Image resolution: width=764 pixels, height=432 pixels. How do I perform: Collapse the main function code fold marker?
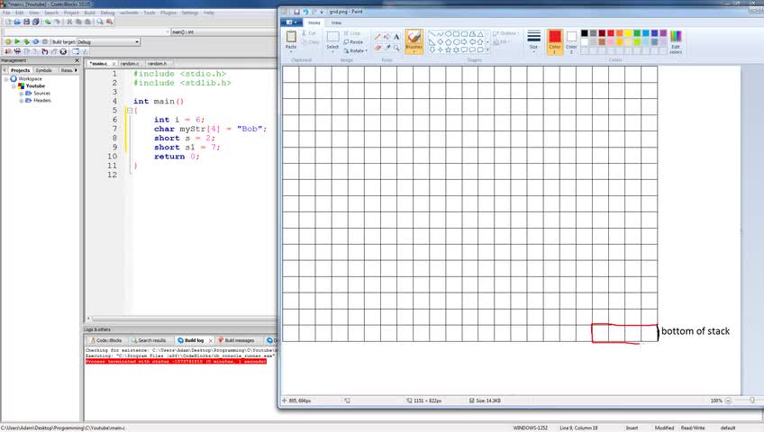(130, 111)
